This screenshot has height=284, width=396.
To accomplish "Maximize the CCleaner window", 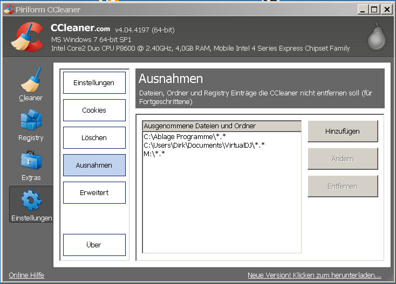I will point(374,10).
